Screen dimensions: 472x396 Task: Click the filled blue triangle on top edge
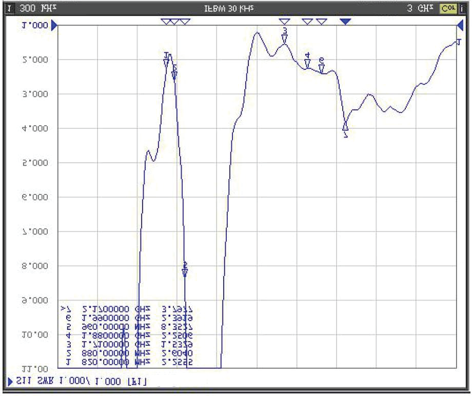345,21
